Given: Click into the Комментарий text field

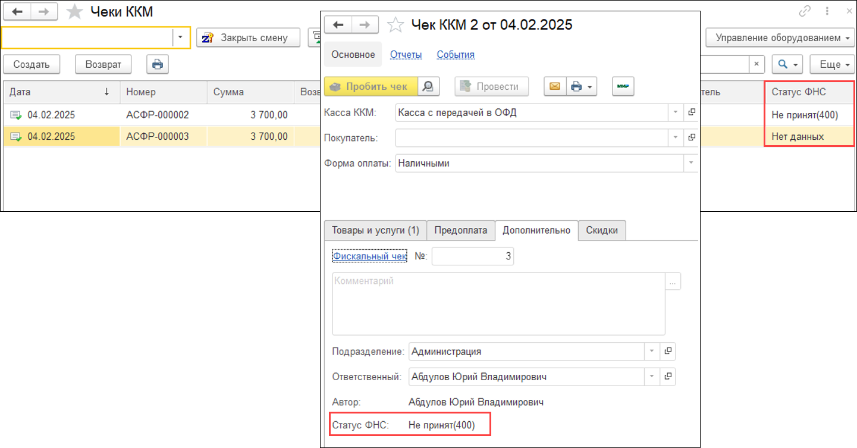Looking at the screenshot, I should (x=497, y=303).
